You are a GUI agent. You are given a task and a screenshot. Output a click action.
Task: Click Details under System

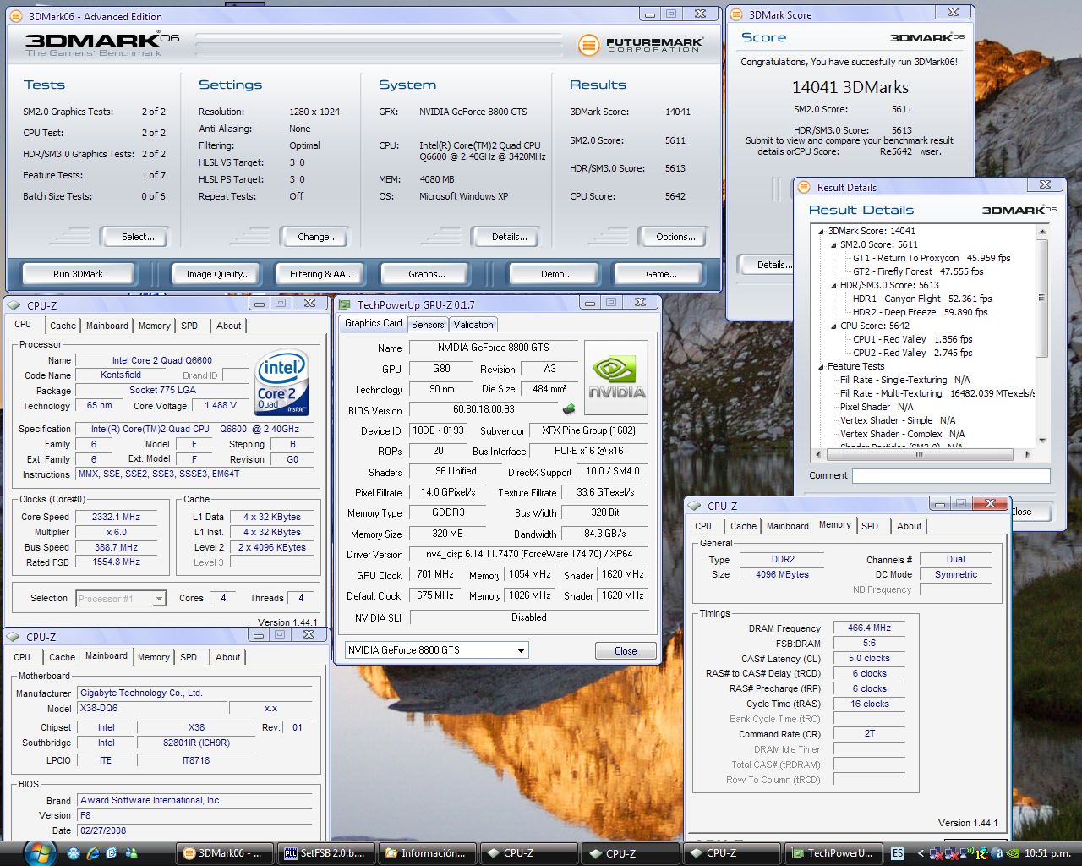pyautogui.click(x=510, y=237)
